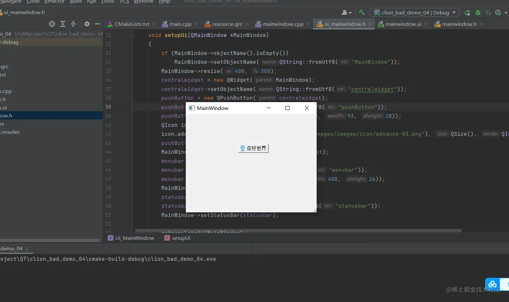Viewport: 509px width, 302px height.
Task: Close the resource.qrc tab
Action: click(247, 24)
